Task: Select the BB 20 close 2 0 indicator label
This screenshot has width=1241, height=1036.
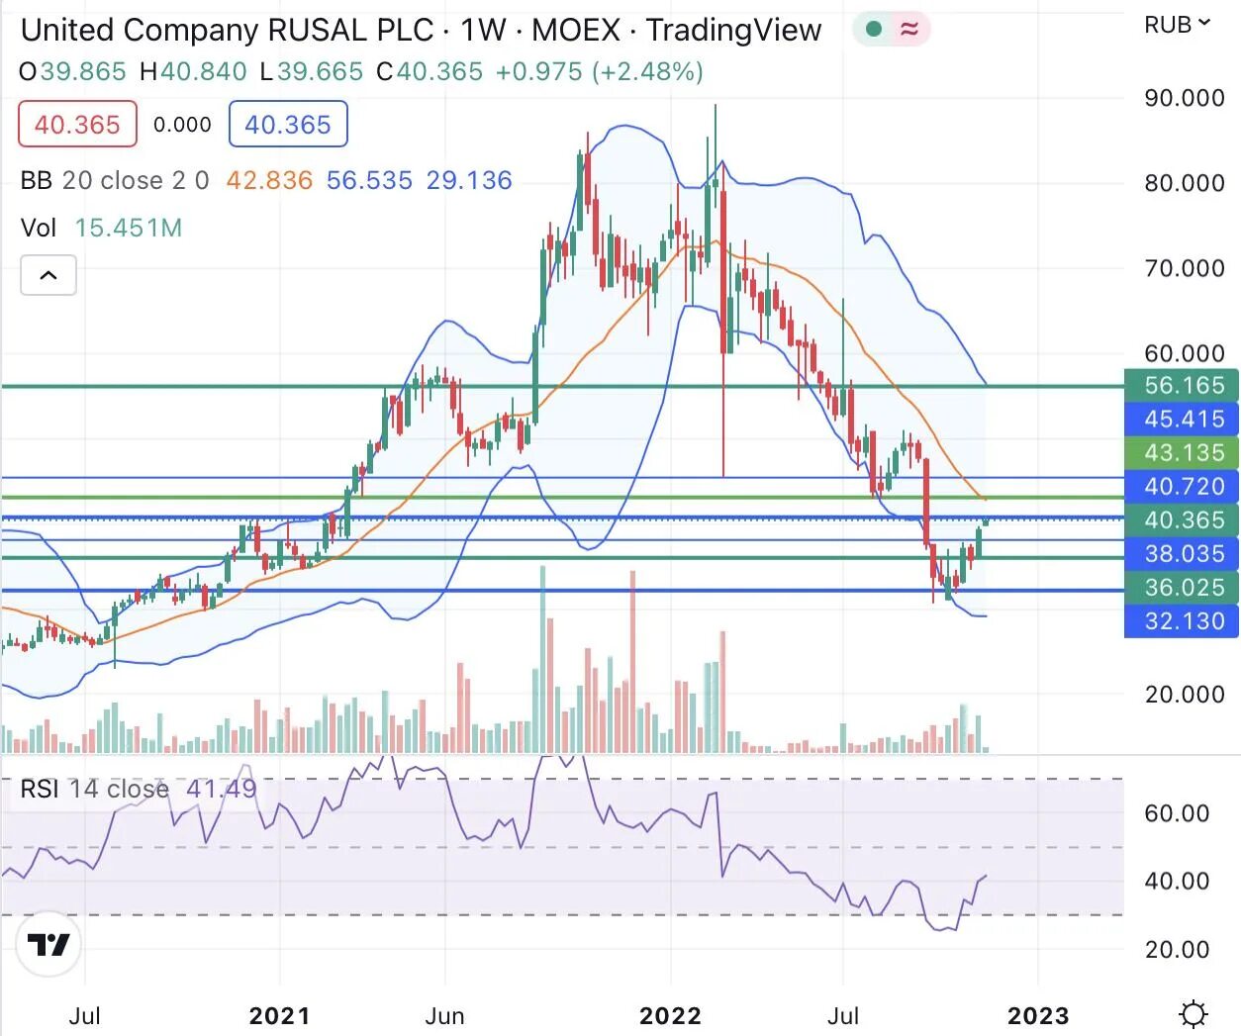Action: tap(115, 180)
